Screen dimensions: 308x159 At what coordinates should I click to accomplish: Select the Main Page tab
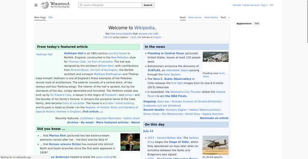(40, 17)
